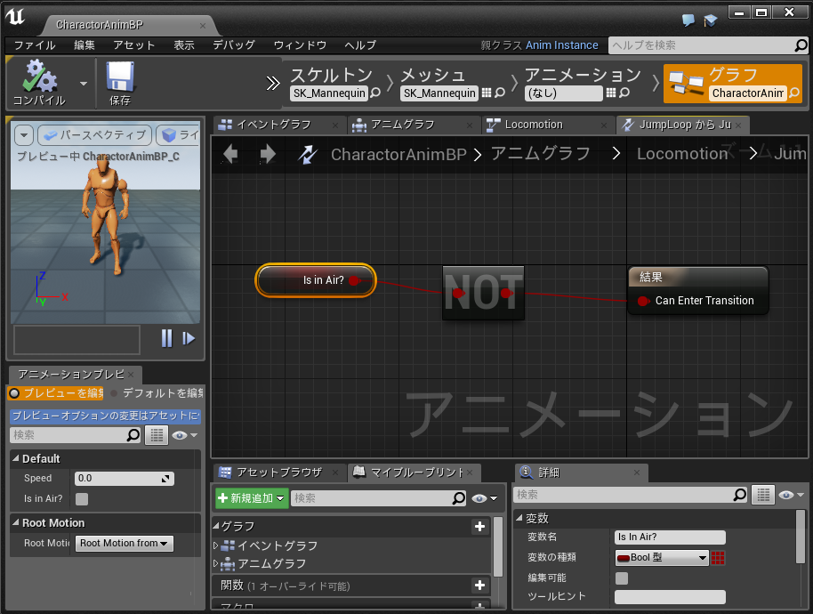Step the preview animation forward
Image resolution: width=813 pixels, height=614 pixels.
(x=189, y=338)
